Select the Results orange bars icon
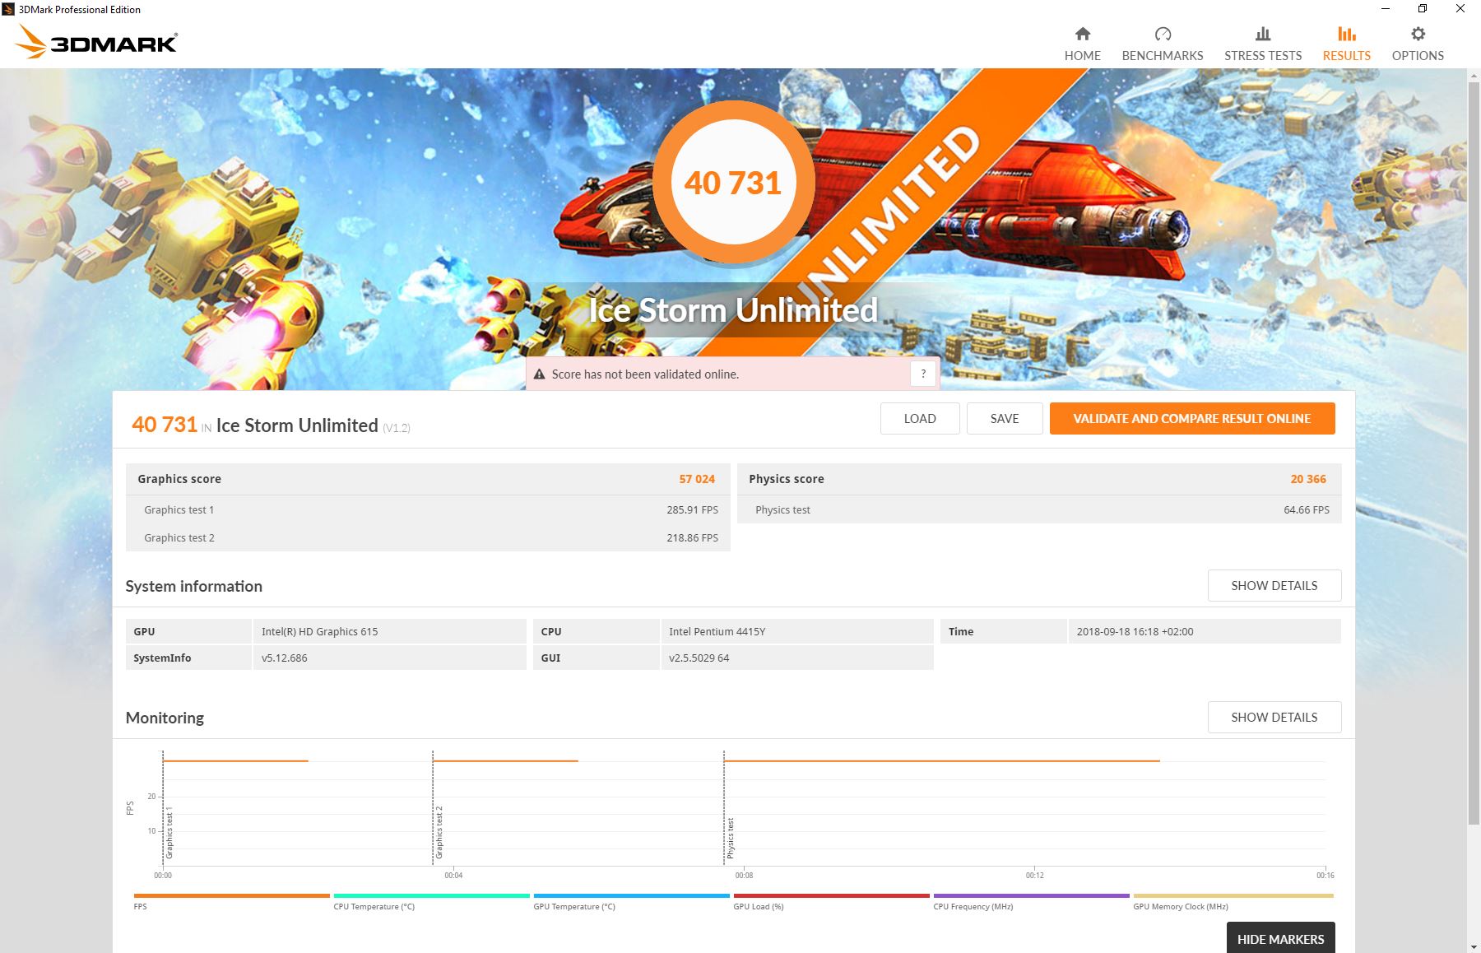This screenshot has width=1481, height=953. coord(1346,34)
